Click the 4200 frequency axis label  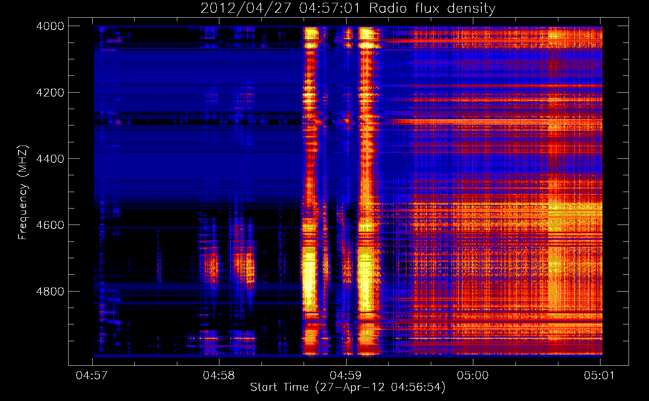click(x=50, y=93)
